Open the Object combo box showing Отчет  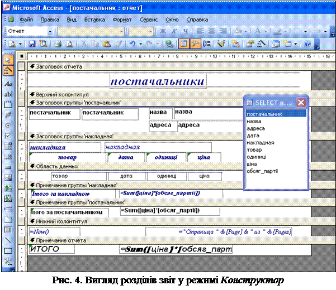30,31
